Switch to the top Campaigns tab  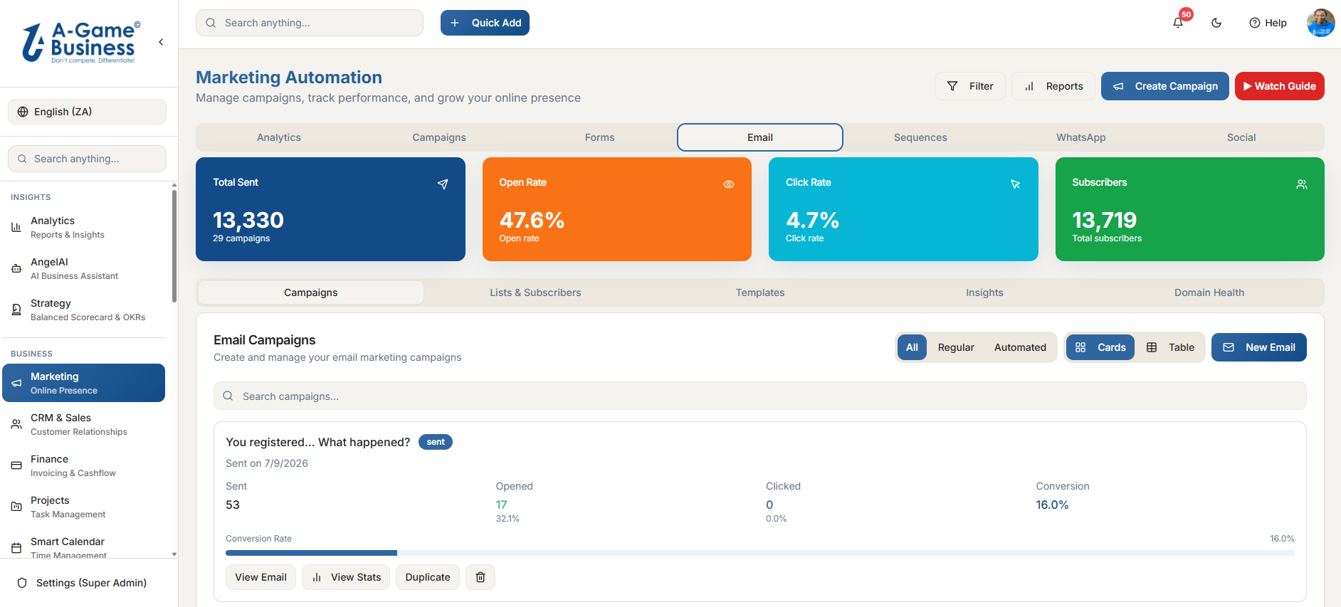pyautogui.click(x=439, y=137)
